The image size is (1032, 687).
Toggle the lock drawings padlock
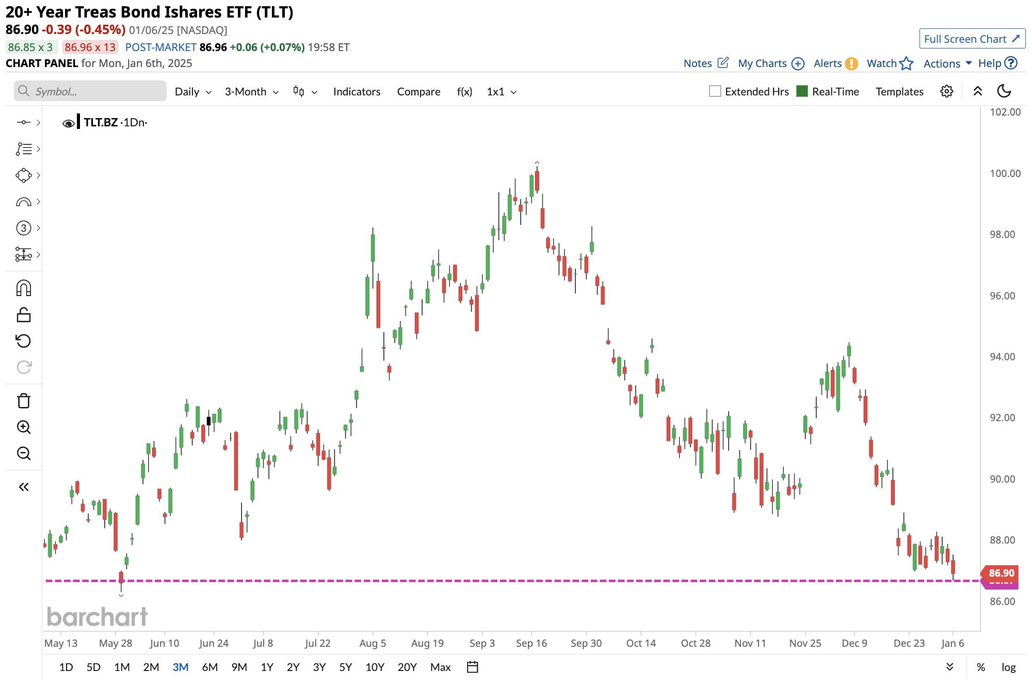pyautogui.click(x=24, y=315)
